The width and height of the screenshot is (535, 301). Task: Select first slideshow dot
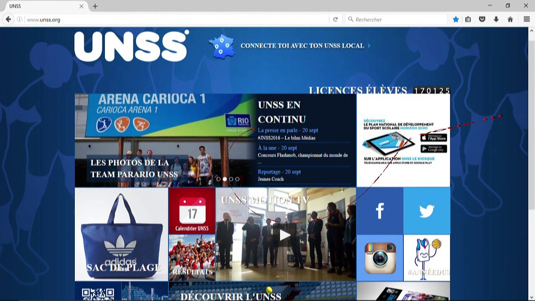218,179
